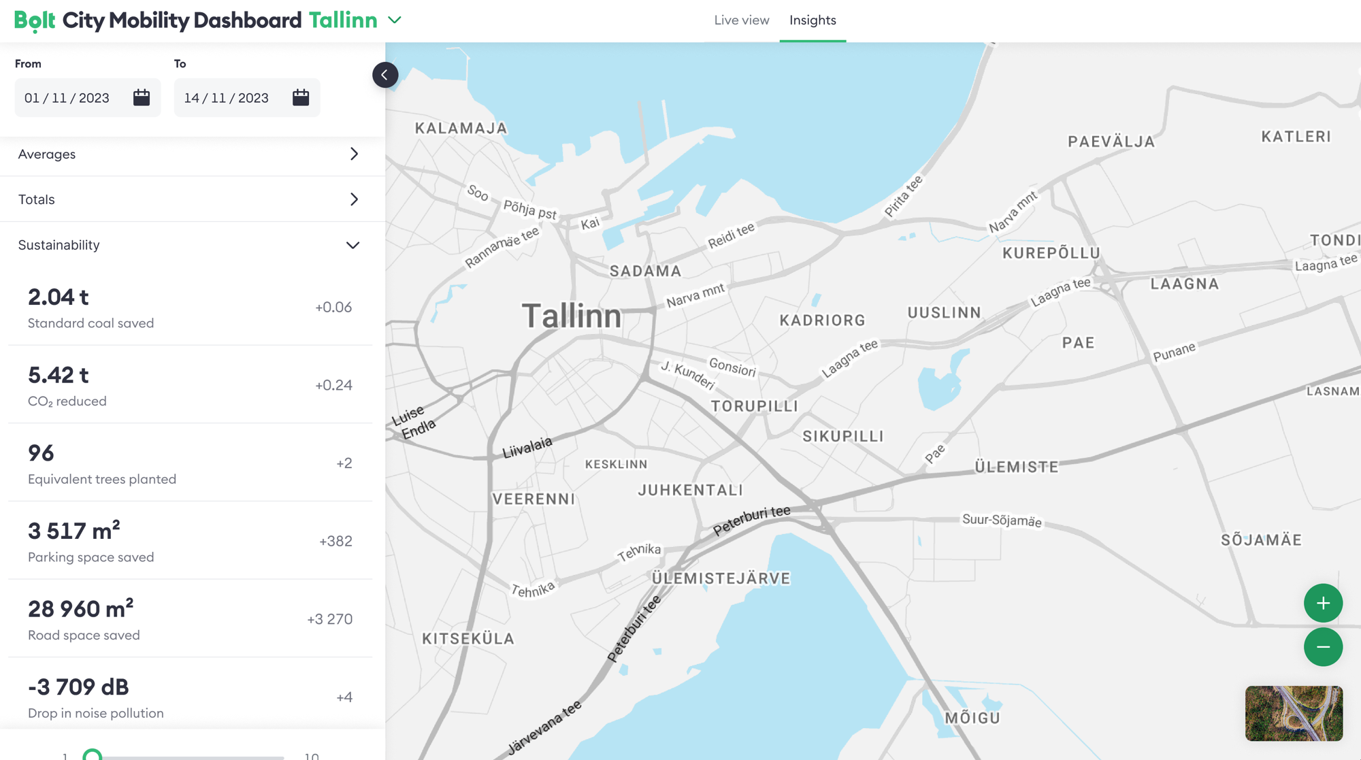Click the '96' equivalent trees value

tap(41, 453)
